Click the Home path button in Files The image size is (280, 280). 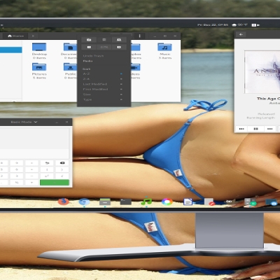(x=16, y=36)
